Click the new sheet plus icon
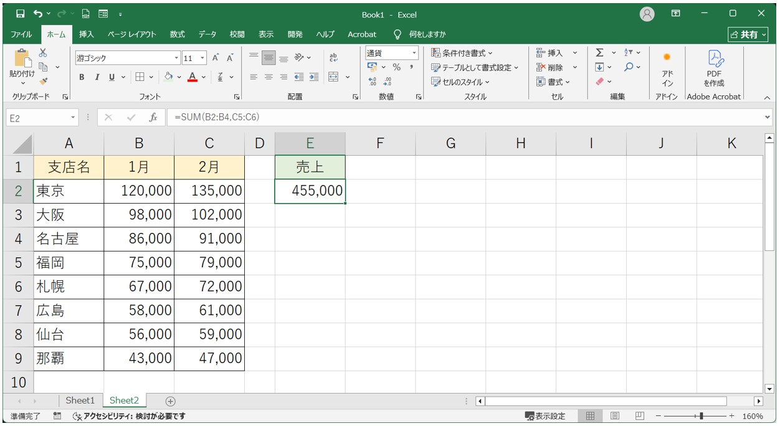Viewport: 780px width, 426px height. click(170, 401)
